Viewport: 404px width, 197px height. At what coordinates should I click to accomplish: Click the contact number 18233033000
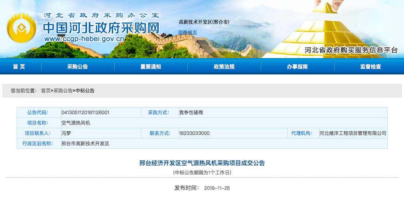[x=194, y=133]
